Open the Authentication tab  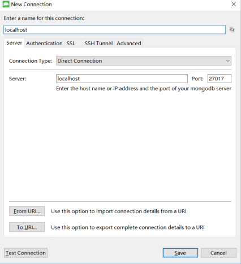coord(44,44)
